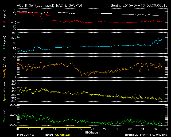
Task: Click the '1.0E+04' tick label on Temp axis
Action: point(12,125)
